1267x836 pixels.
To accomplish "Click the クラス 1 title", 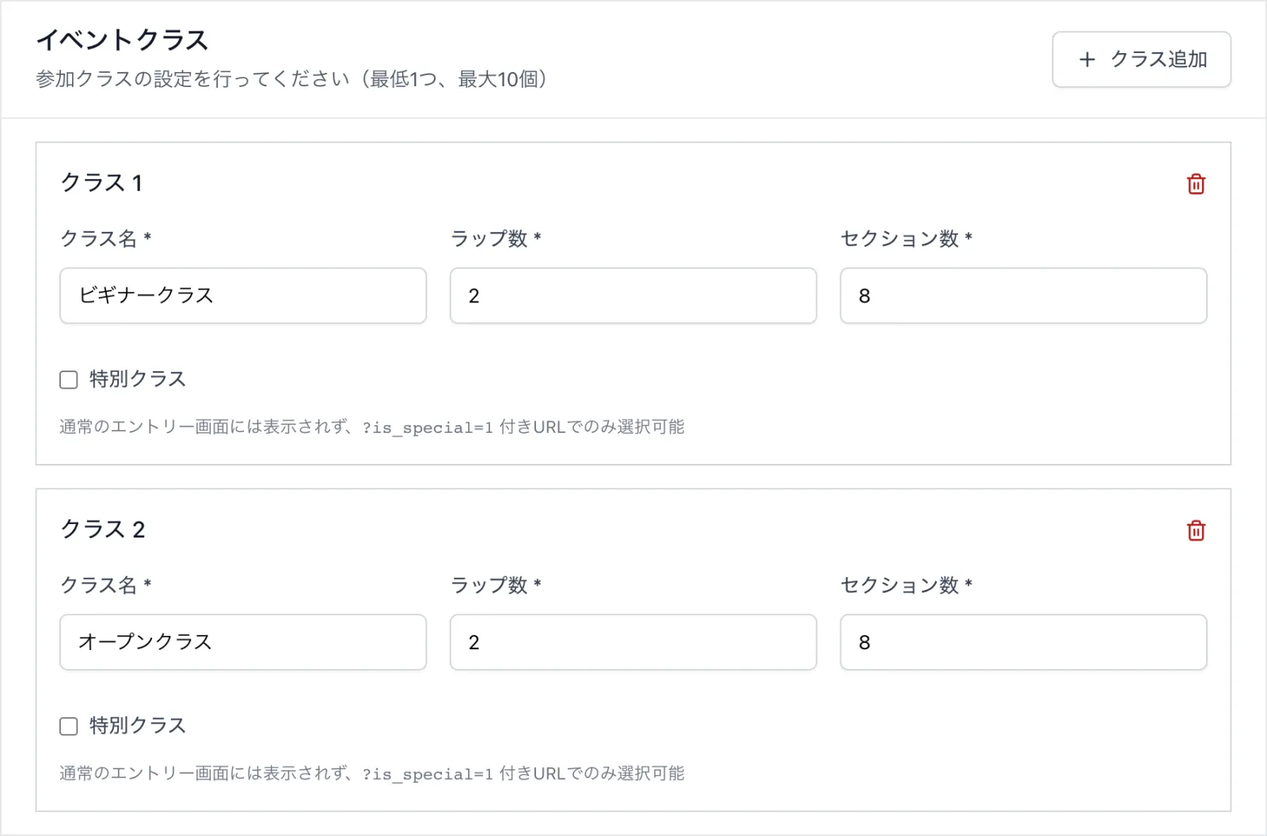I will pos(101,183).
